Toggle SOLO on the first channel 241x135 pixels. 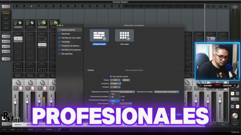pos(16,88)
